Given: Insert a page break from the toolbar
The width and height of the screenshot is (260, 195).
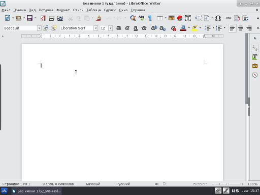Looking at the screenshot, I should tap(199, 18).
